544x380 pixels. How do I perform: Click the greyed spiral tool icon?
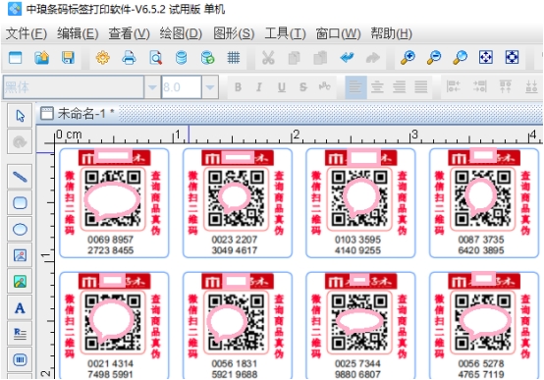click(20, 141)
